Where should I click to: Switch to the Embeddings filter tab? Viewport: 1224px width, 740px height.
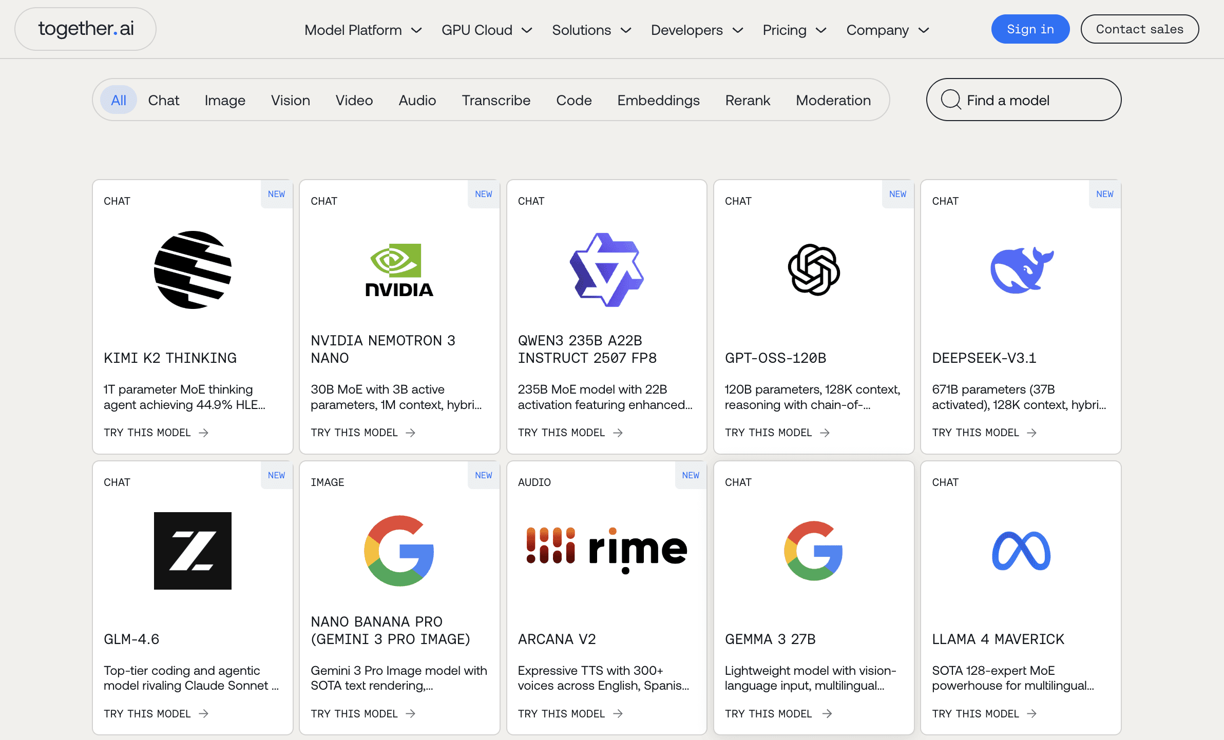pyautogui.click(x=658, y=100)
